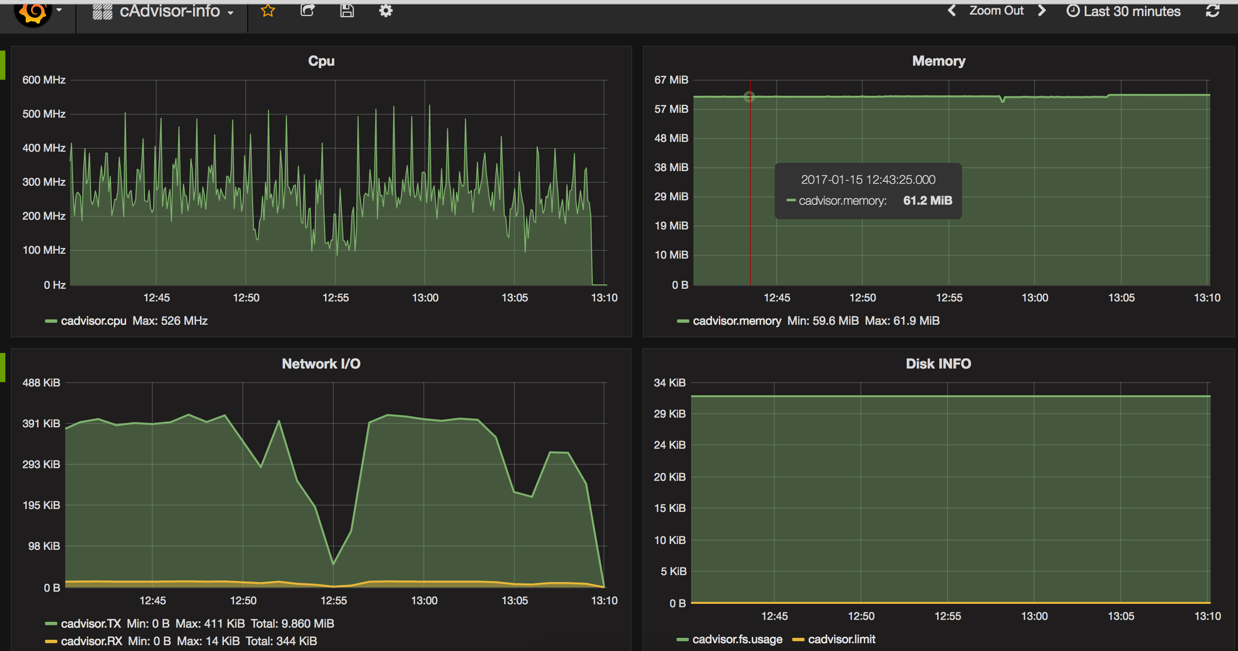This screenshot has width=1238, height=651.
Task: Open the first row's green handle
Action: point(2,65)
